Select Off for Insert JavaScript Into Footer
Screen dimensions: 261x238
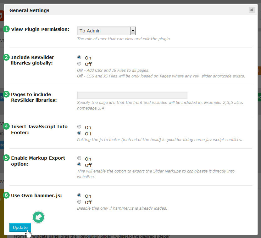[x=79, y=133]
